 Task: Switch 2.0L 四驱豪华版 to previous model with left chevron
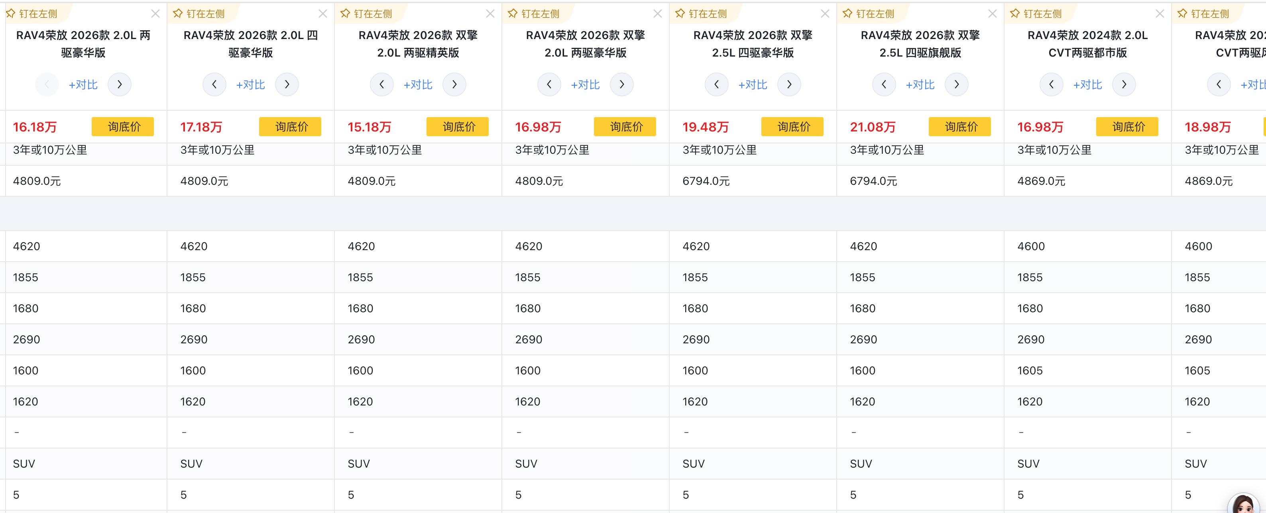coord(214,84)
